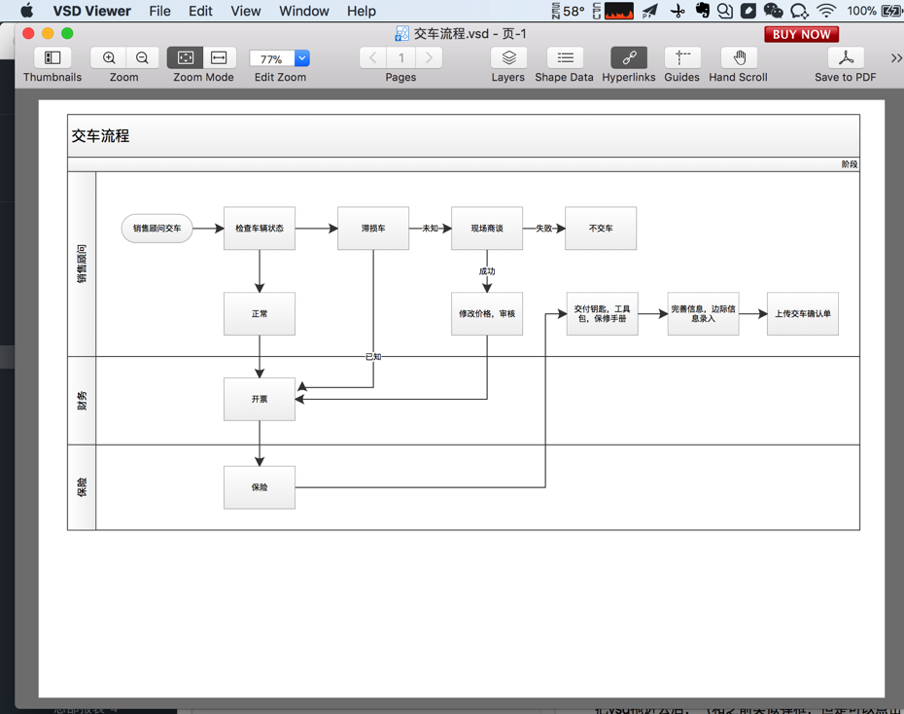The image size is (904, 714).
Task: Click the 销售顾问 swimlane header
Action: click(x=82, y=264)
